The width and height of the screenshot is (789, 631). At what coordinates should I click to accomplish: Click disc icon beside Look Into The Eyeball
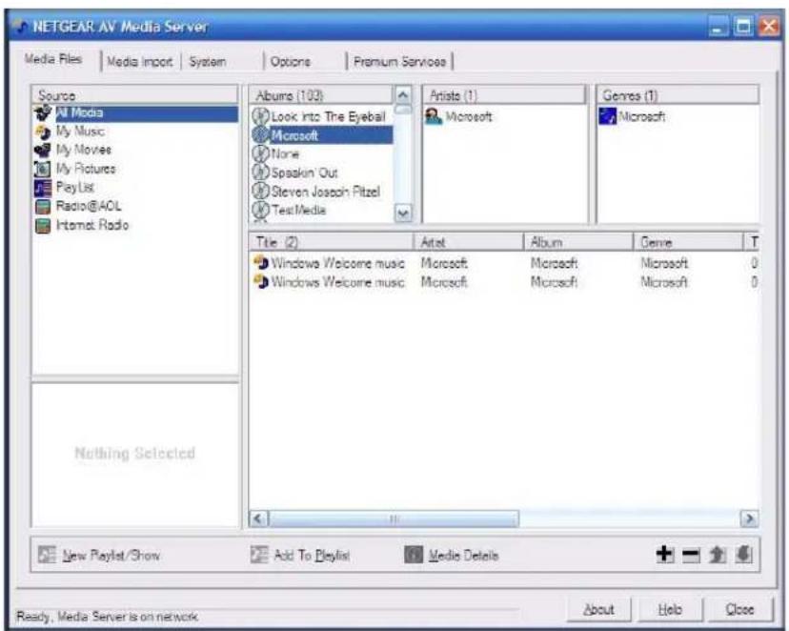260,116
